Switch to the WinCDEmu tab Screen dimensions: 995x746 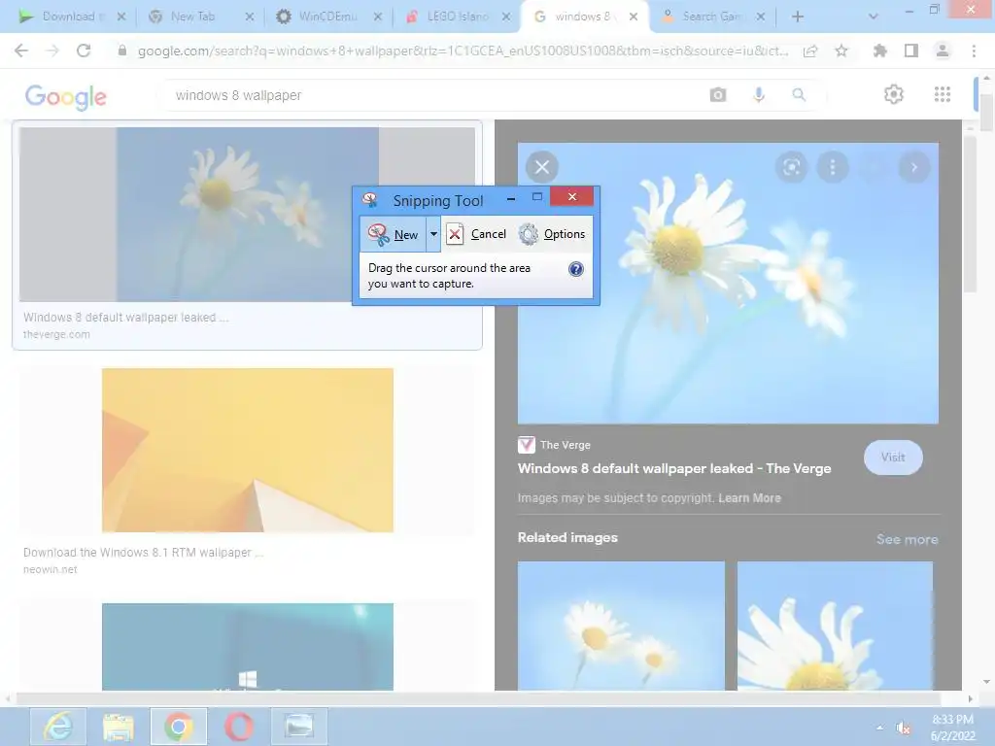pyautogui.click(x=327, y=17)
